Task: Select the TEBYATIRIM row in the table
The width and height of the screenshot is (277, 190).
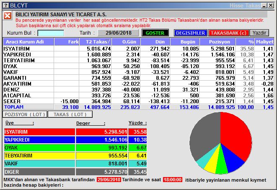Action: (x=138, y=60)
